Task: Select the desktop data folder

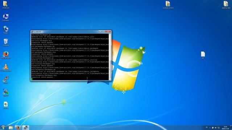Action: click(x=226, y=5)
